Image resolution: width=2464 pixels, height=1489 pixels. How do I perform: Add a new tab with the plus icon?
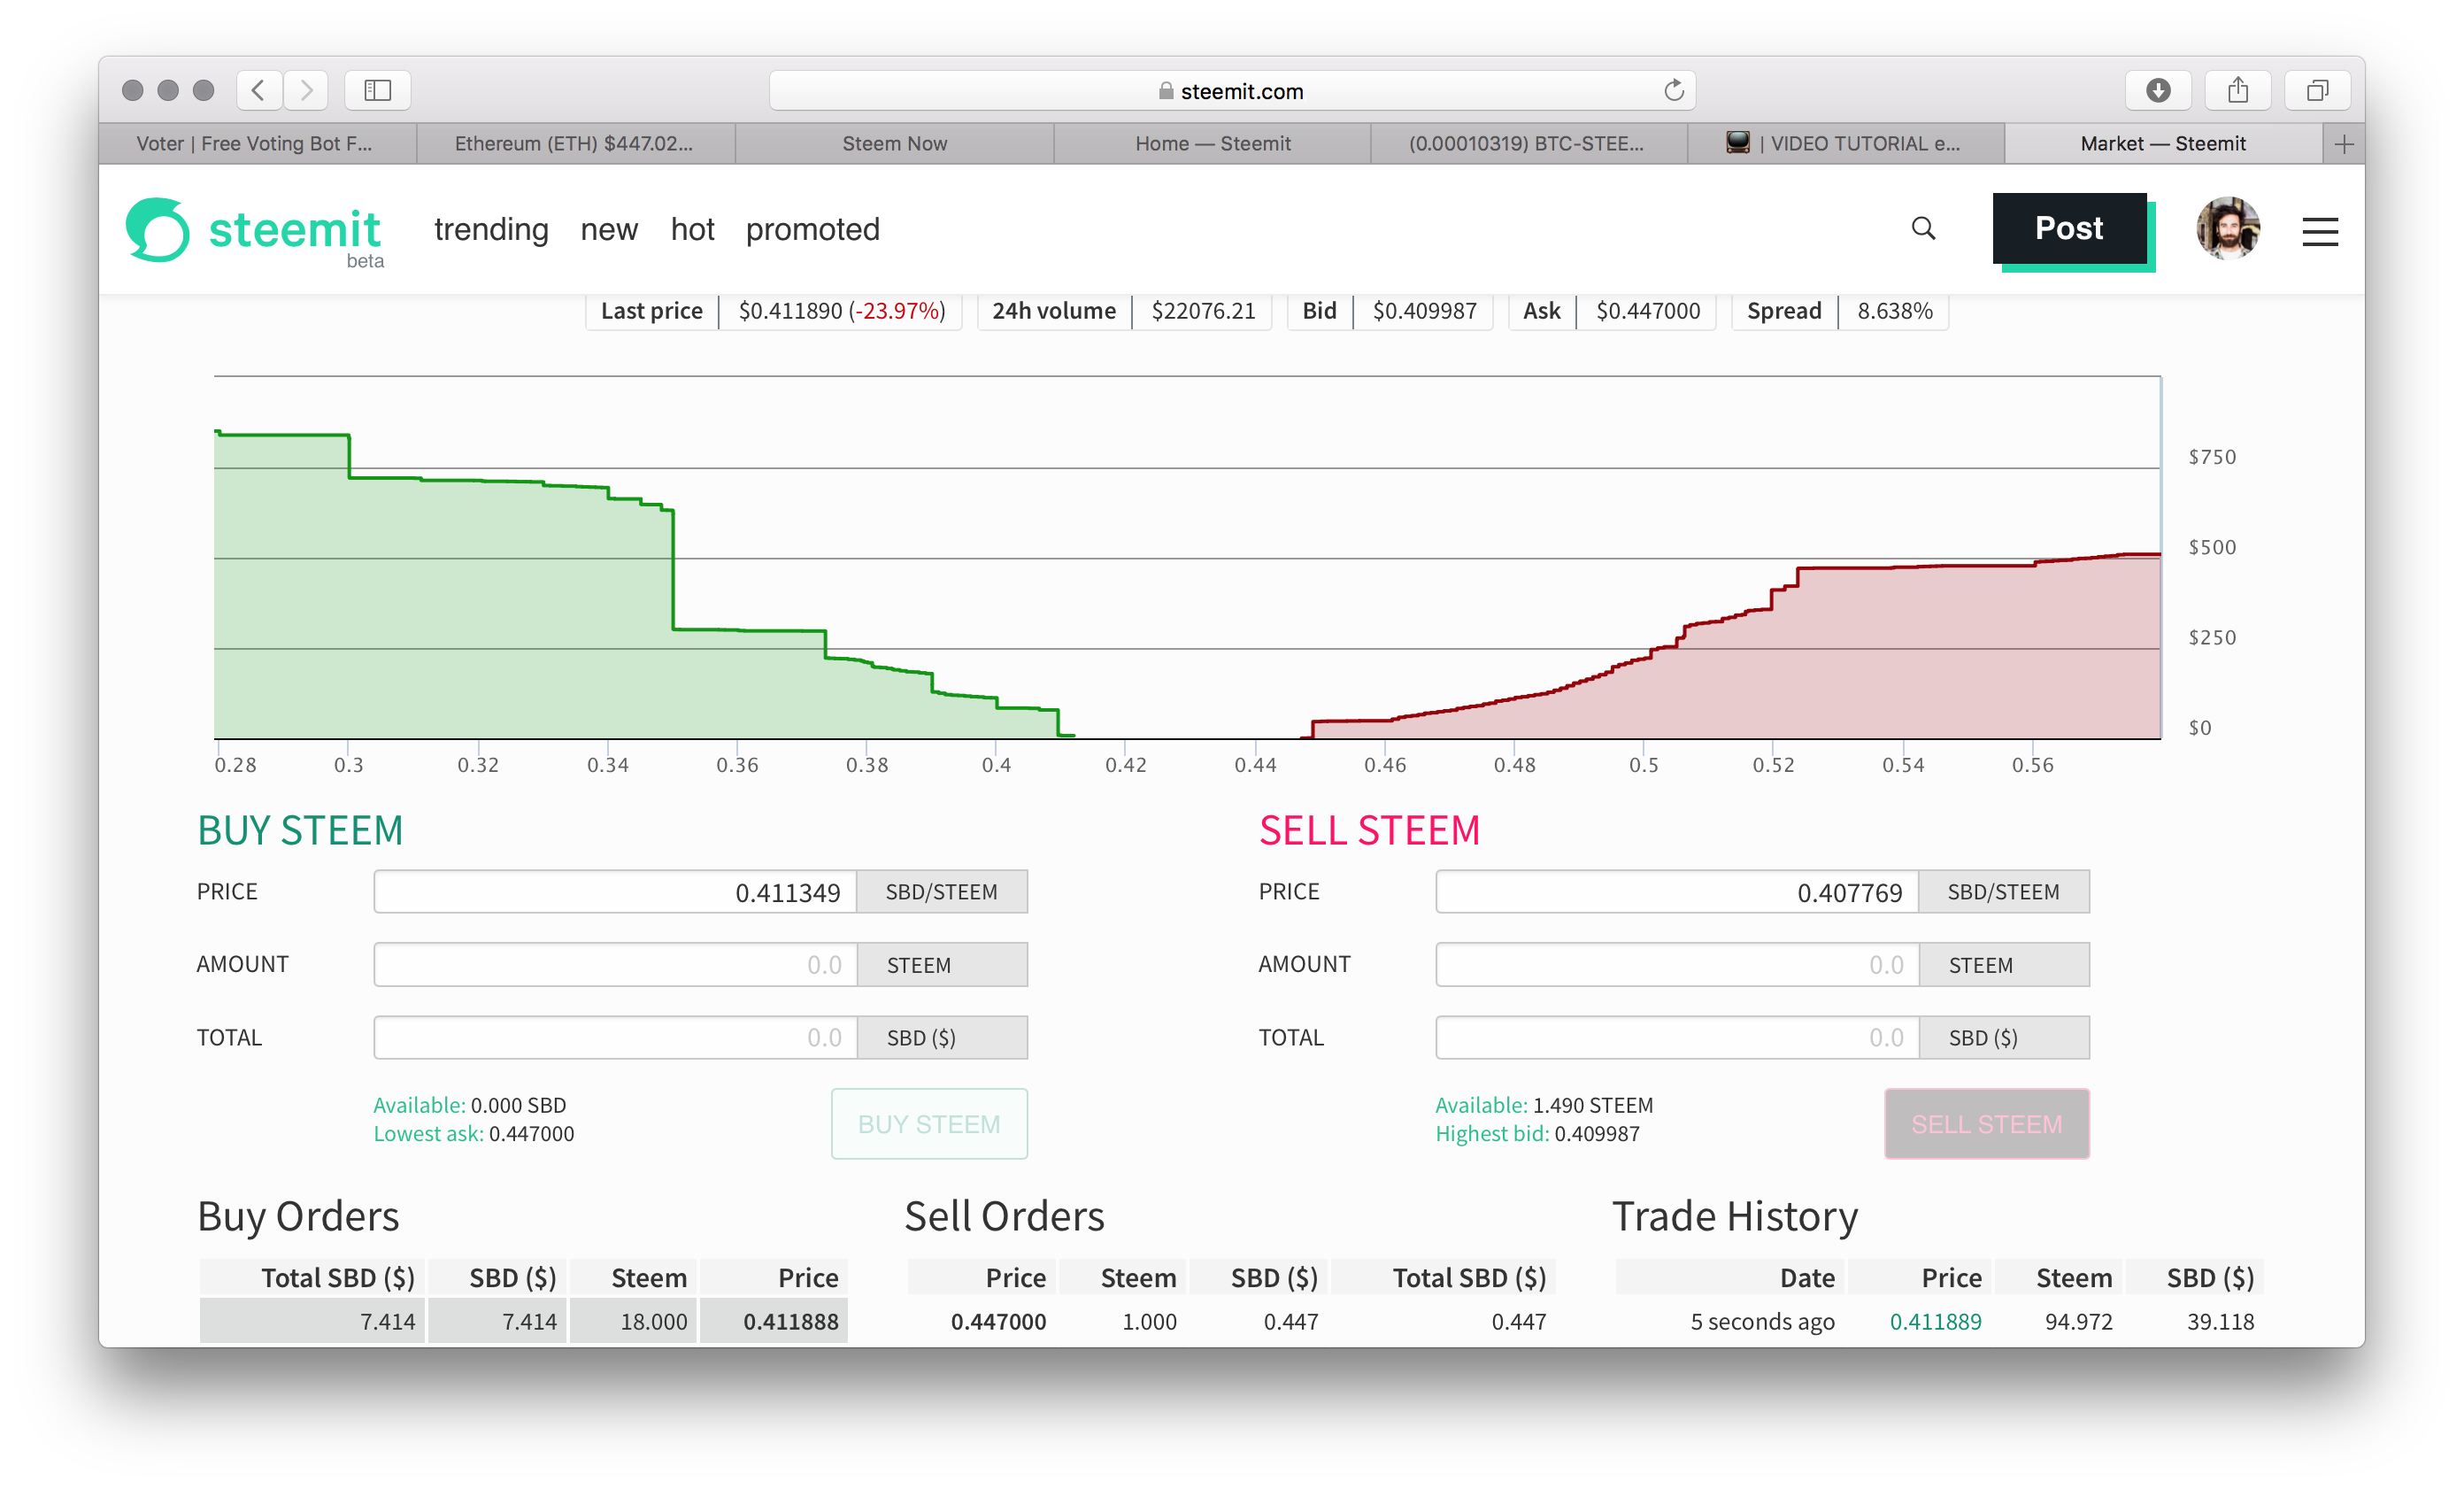[2343, 144]
